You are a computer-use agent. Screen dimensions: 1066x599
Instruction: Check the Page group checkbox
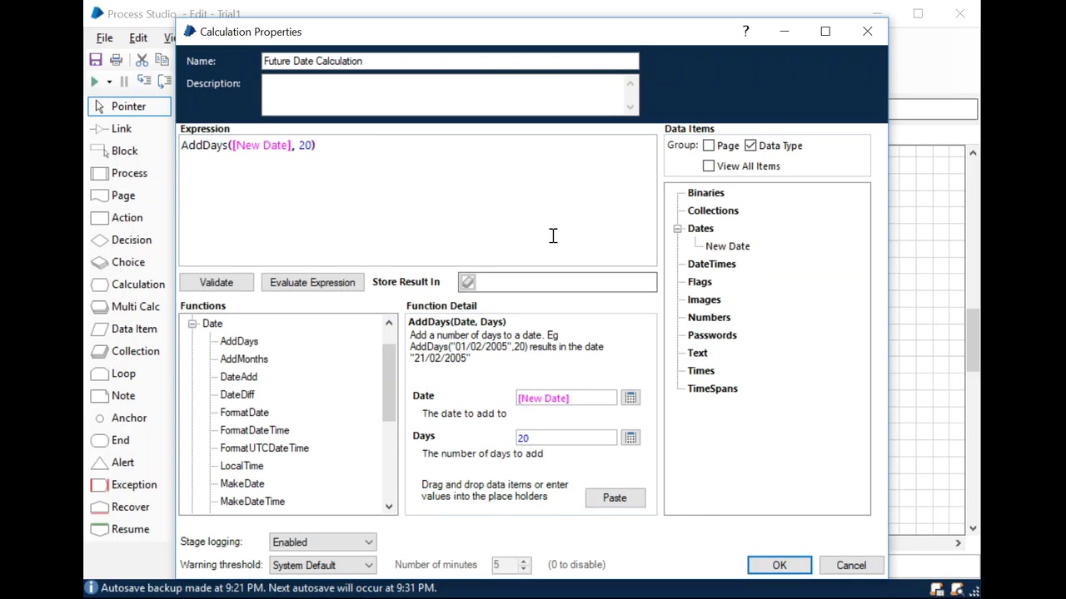pyautogui.click(x=709, y=146)
